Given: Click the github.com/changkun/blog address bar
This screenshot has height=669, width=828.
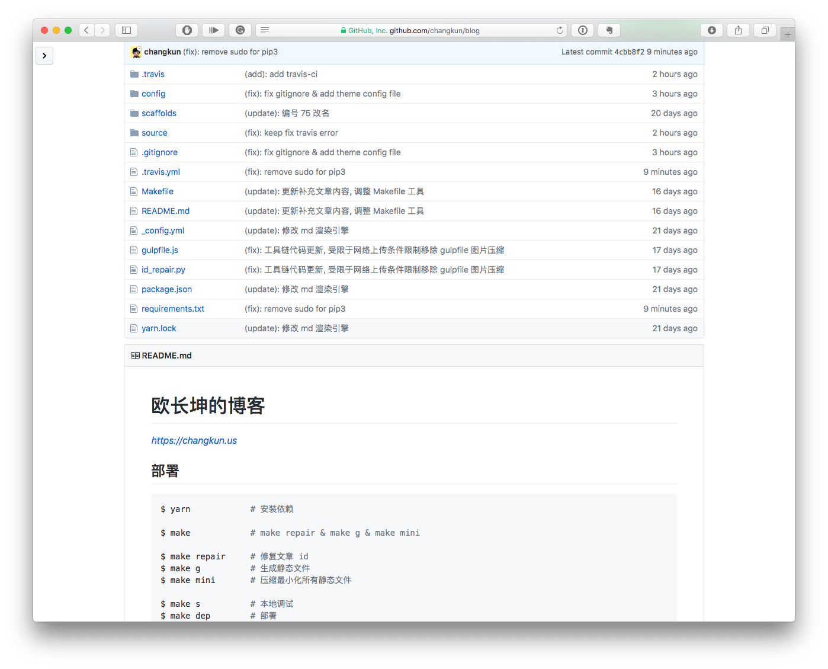Looking at the screenshot, I should (434, 30).
